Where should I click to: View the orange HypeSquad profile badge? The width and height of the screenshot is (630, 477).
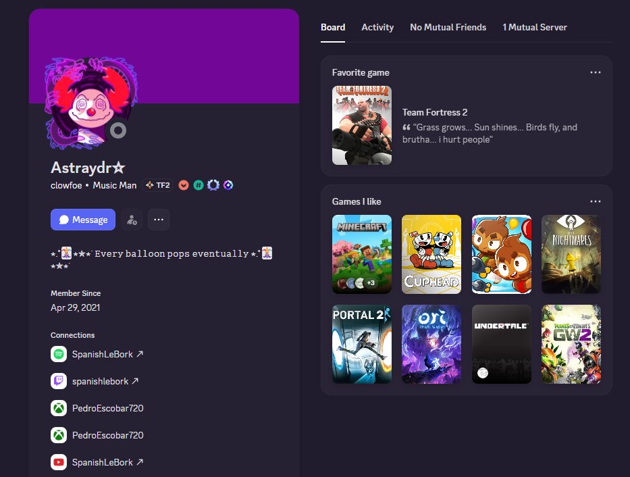(x=183, y=184)
